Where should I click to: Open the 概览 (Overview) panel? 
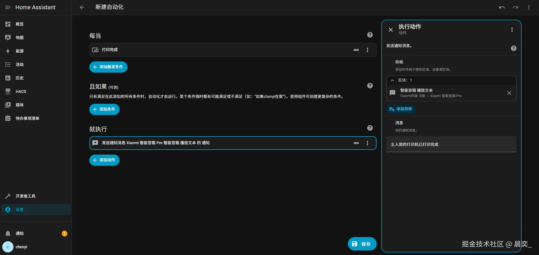19,24
